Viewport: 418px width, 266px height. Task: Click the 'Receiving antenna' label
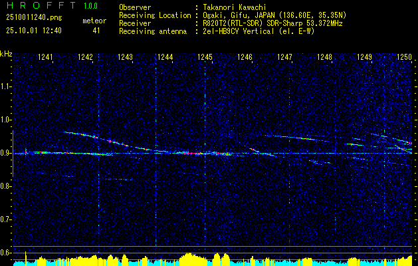pos(153,31)
